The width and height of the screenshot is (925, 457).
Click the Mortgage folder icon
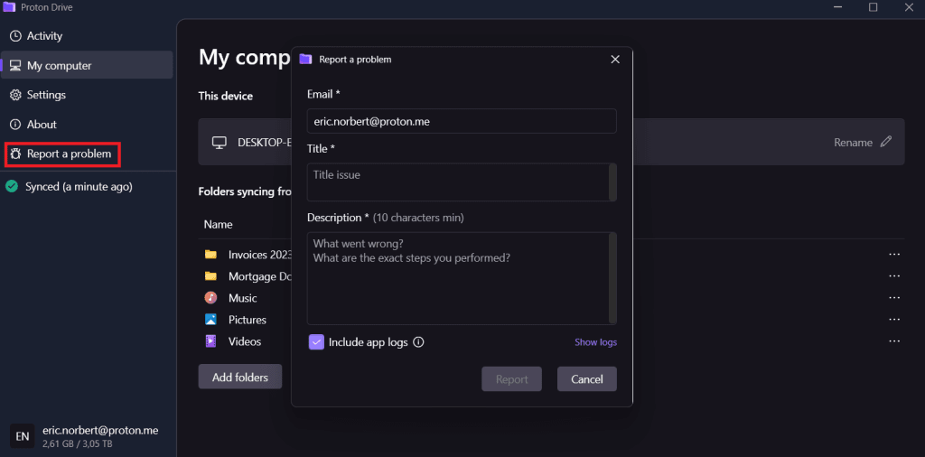[210, 276]
